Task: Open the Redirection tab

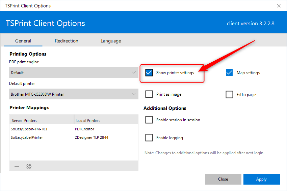Action: [67, 41]
